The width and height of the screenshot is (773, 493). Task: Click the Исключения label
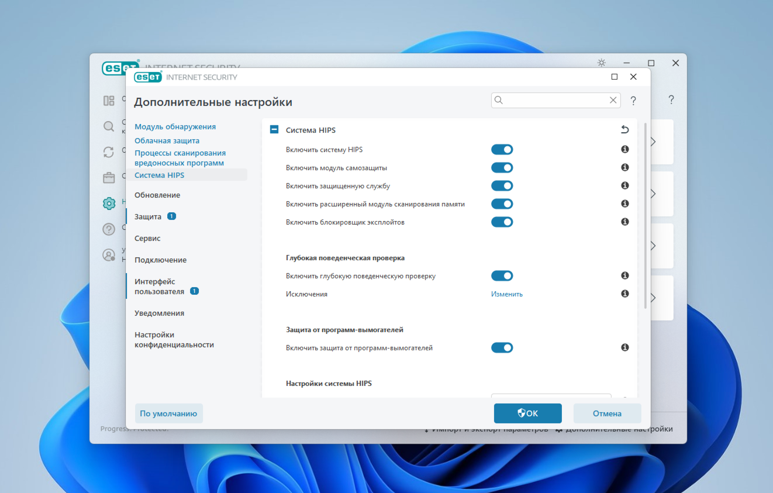pos(306,294)
